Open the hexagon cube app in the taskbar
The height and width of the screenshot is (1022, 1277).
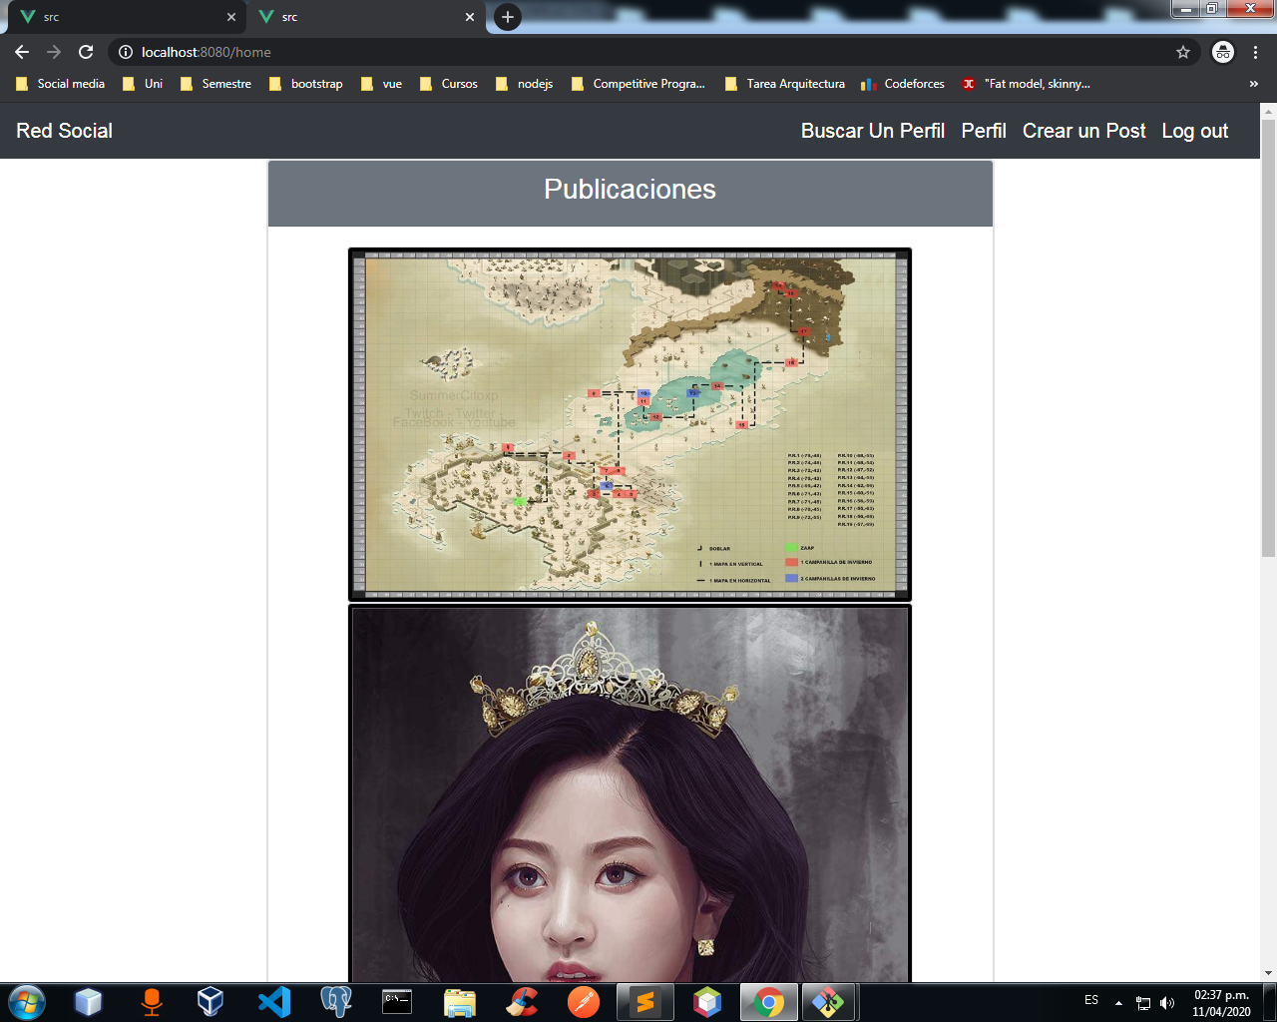707,1002
